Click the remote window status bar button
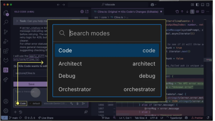 click(4, 118)
